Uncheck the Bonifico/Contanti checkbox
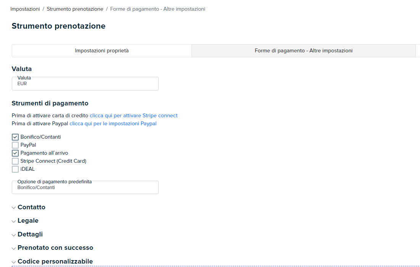The height and width of the screenshot is (267, 420). [15, 137]
